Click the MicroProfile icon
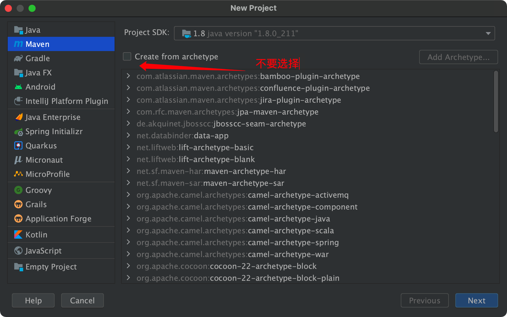This screenshot has width=507, height=317. pos(18,174)
